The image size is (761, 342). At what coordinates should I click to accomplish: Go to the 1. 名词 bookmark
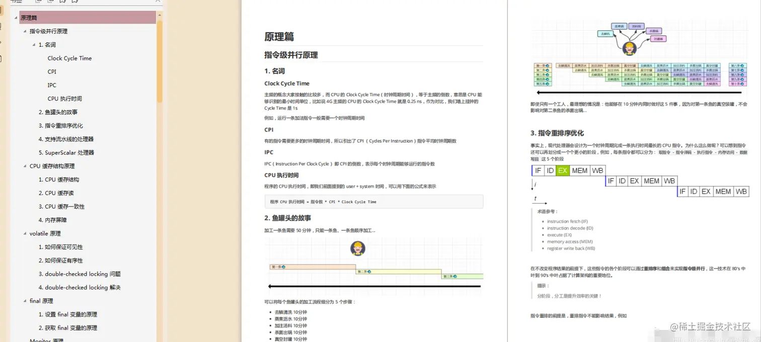tap(47, 45)
